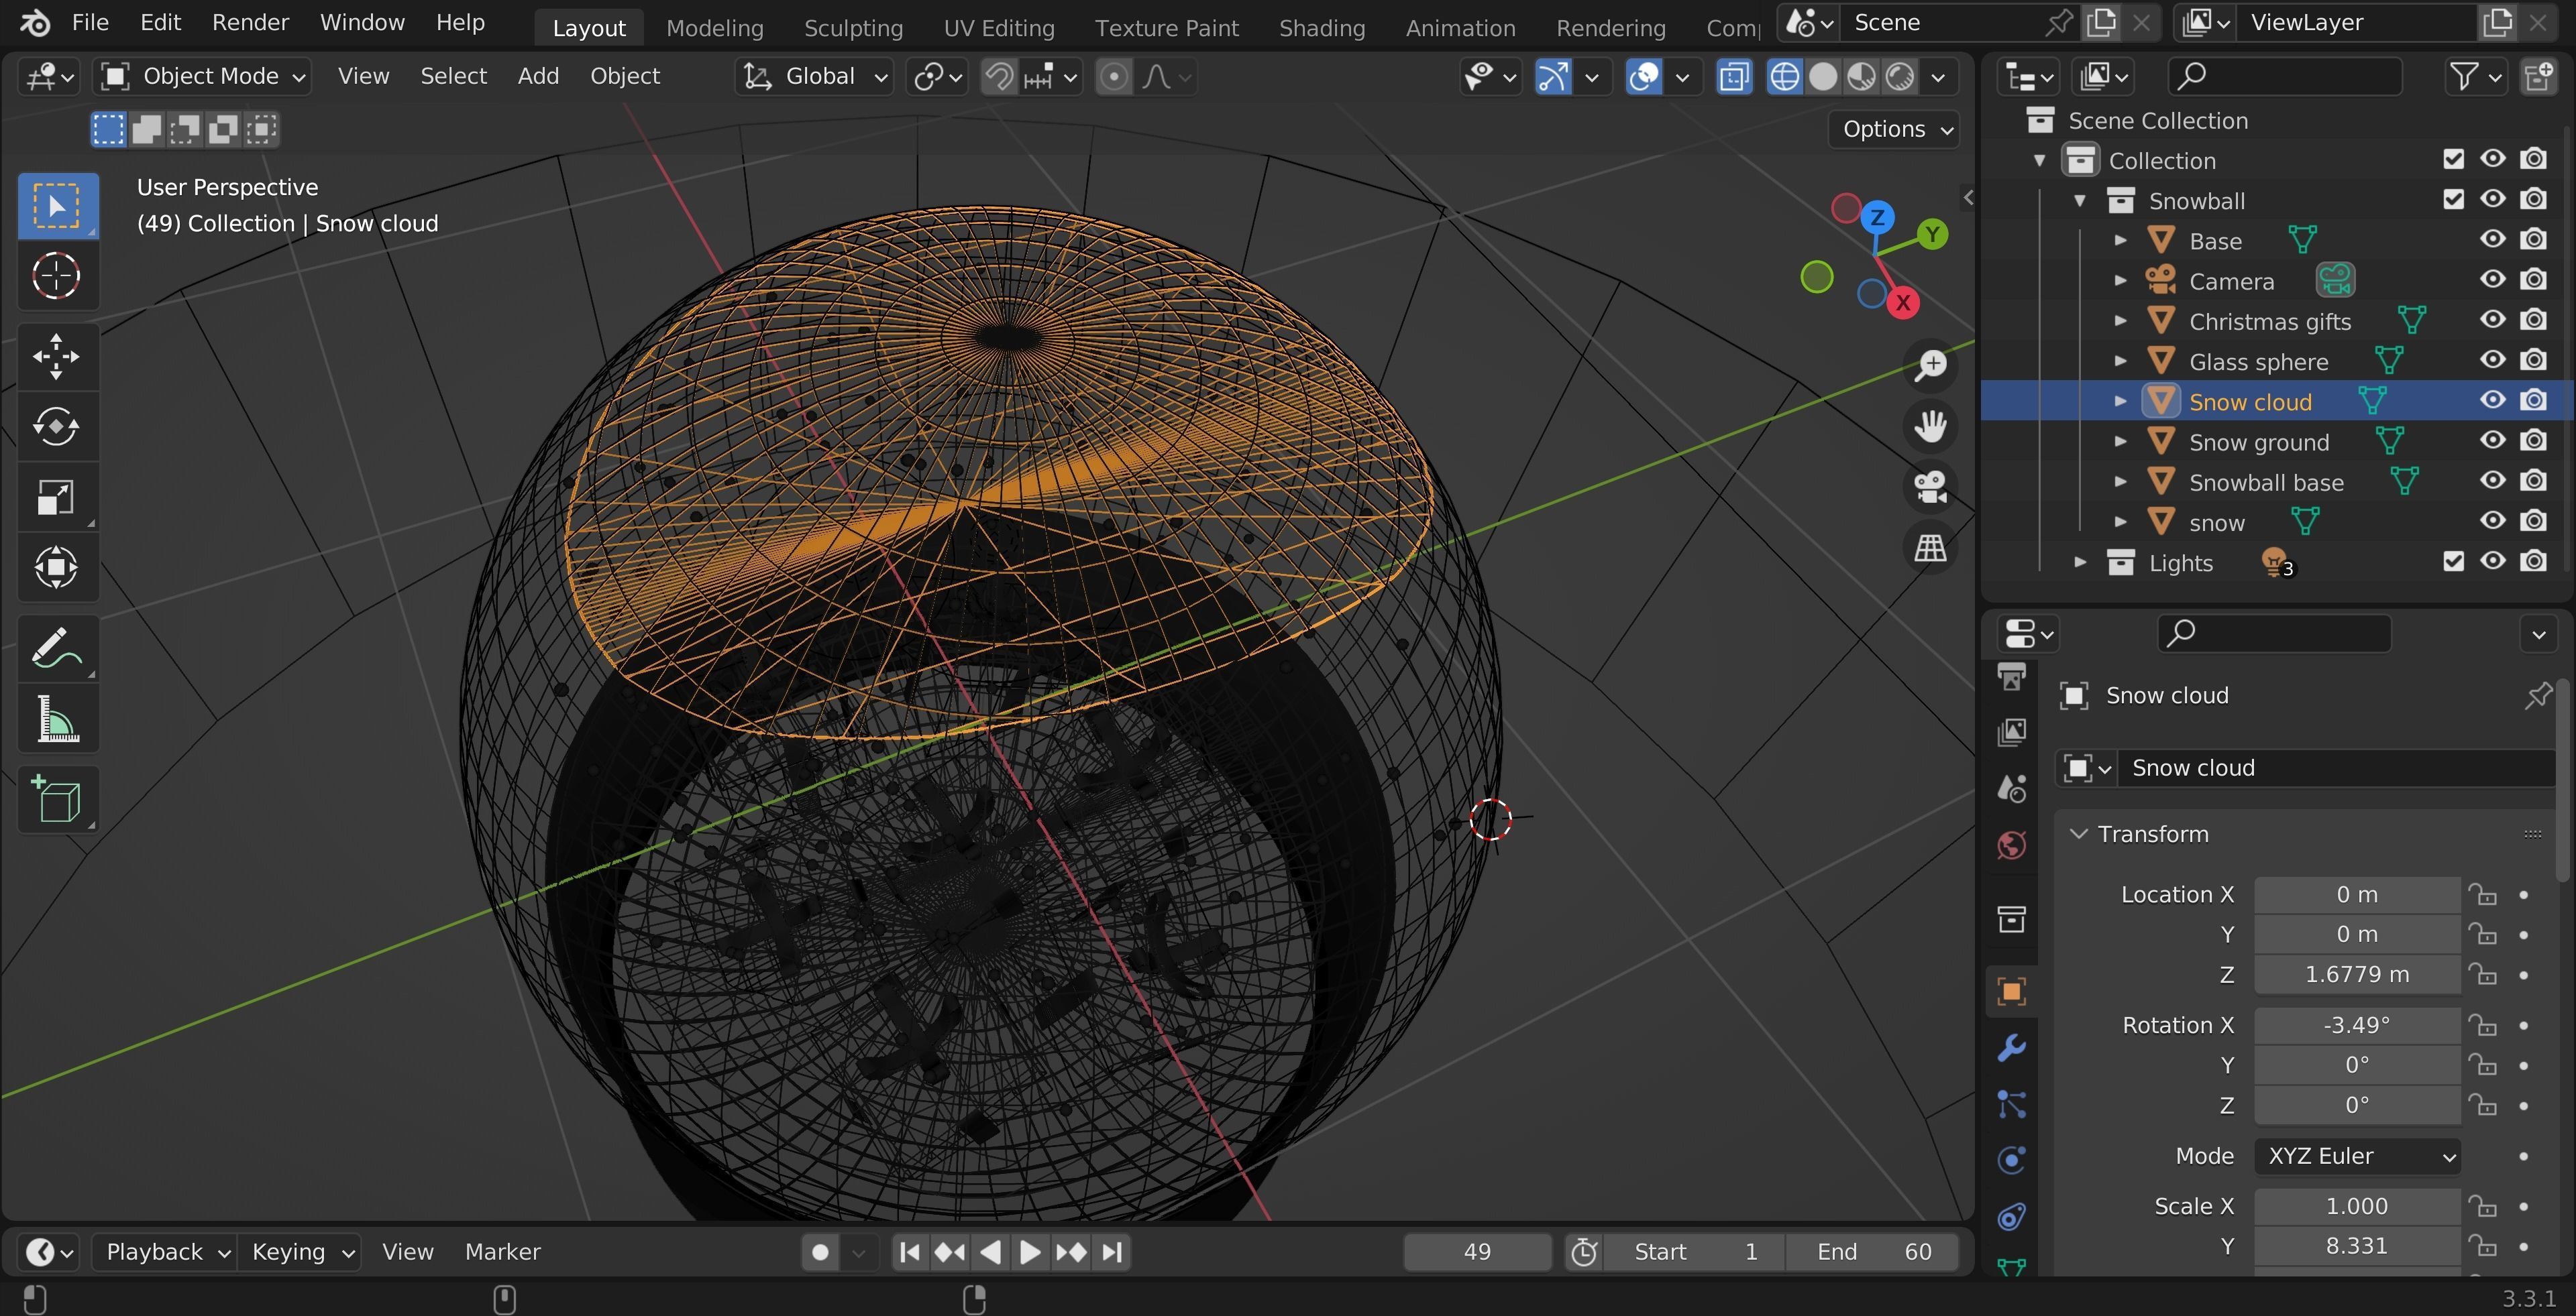
Task: Click the positive X axis of the navigation gizmo
Action: pyautogui.click(x=1903, y=303)
